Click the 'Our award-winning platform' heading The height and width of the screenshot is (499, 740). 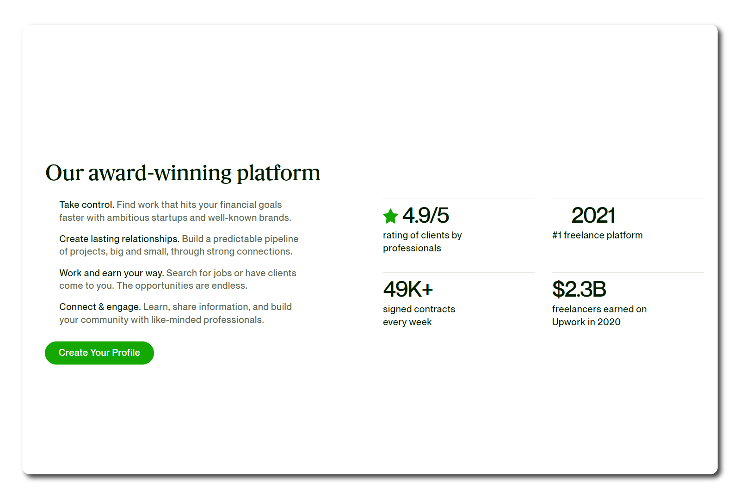pos(183,173)
